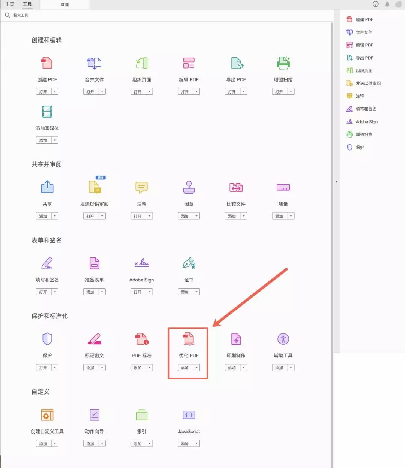
Task: Open the help question mark icon
Action: tap(376, 4)
